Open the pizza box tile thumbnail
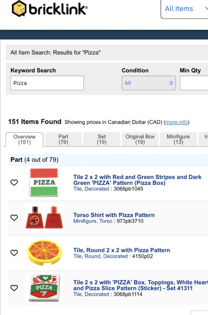 (44, 182)
